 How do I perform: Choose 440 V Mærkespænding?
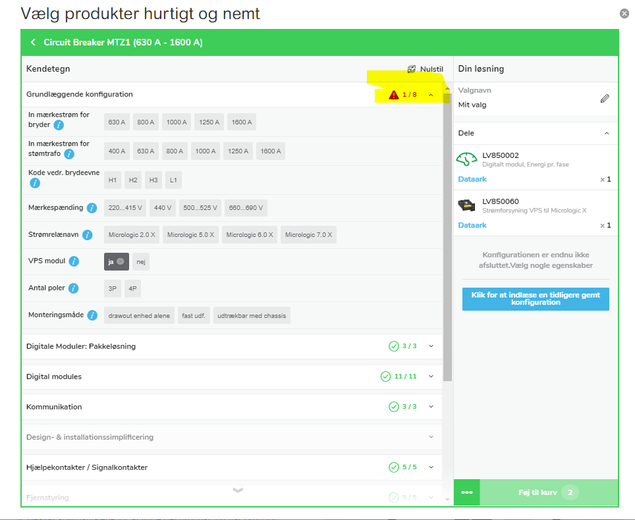pos(163,208)
